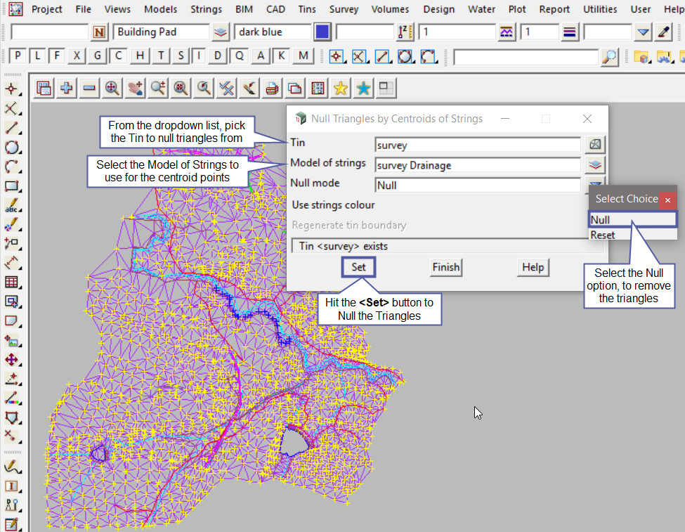Click the plus zoom-in icon in view toolbar
Image resolution: width=685 pixels, height=532 pixels.
67,88
